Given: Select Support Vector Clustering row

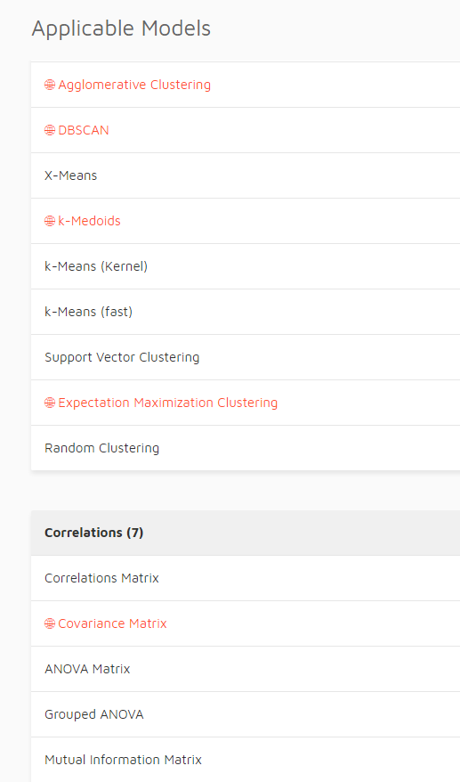Looking at the screenshot, I should (x=246, y=357).
